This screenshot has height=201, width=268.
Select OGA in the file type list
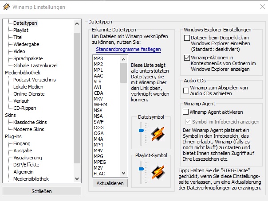[99, 133]
